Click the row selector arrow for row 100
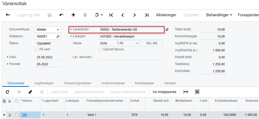This screenshot has width=259, height=119. click(x=4, y=115)
